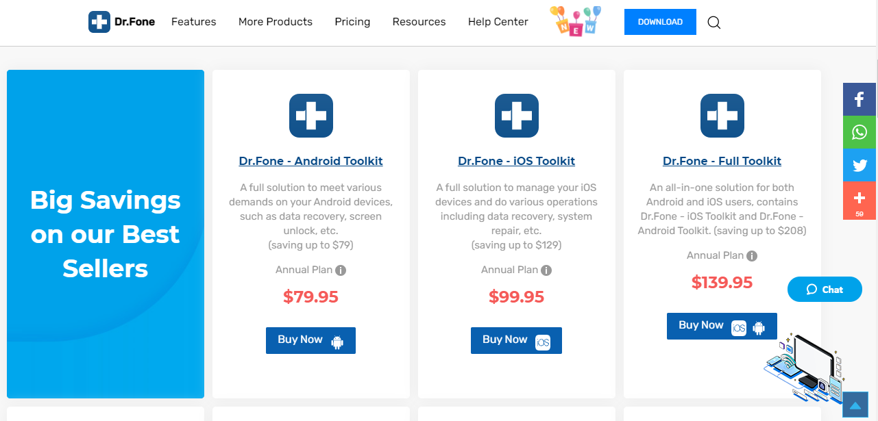Viewport: 878px width, 421px height.
Task: Share via the Twitter bird icon
Action: click(859, 165)
